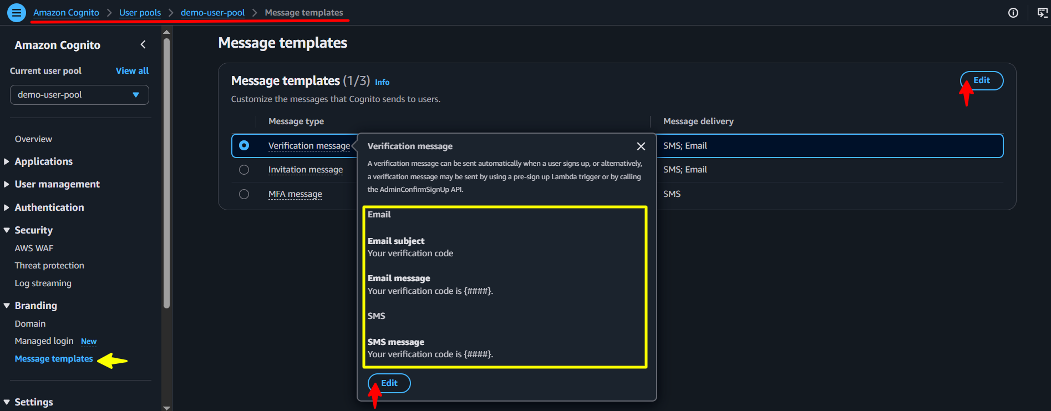This screenshot has width=1051, height=411.
Task: Open the hamburger navigation menu icon
Action: pos(17,12)
